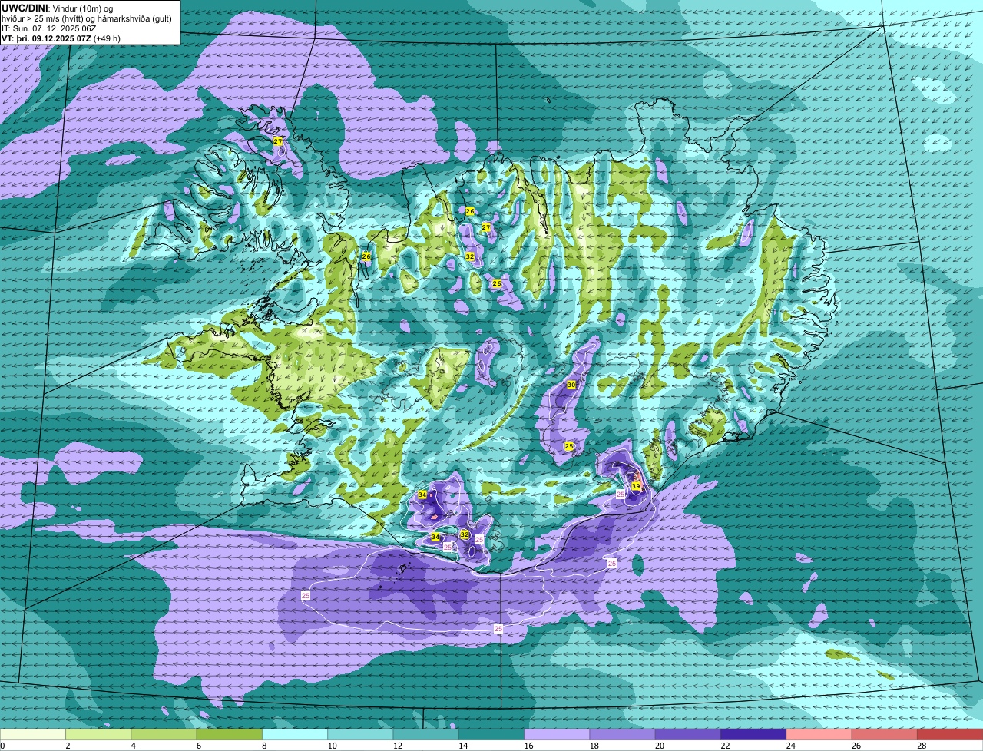Click the yellow '30' gust marker
This screenshot has width=983, height=751.
click(571, 385)
